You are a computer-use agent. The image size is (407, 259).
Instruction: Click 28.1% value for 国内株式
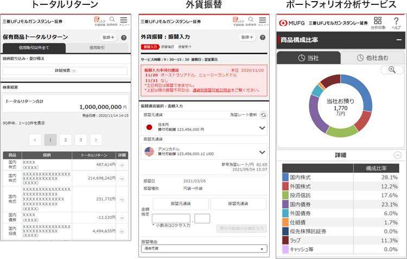[389, 177]
